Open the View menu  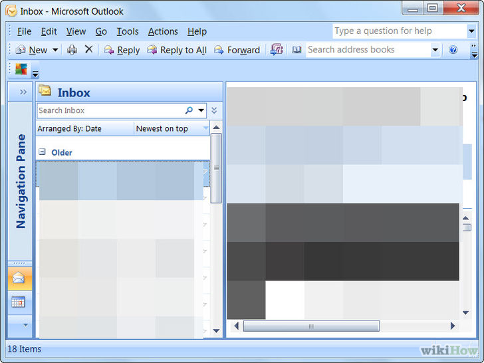[76, 31]
